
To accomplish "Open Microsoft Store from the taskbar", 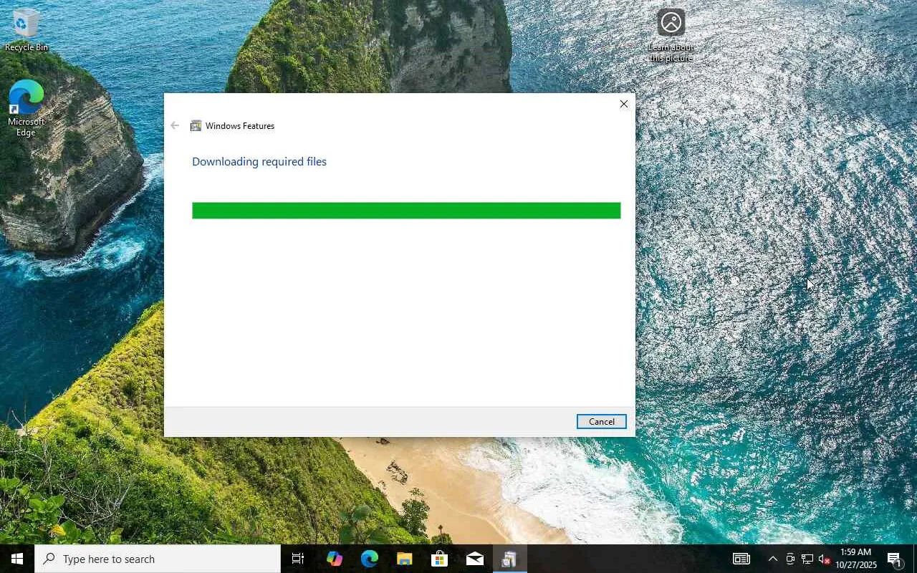I will [439, 559].
